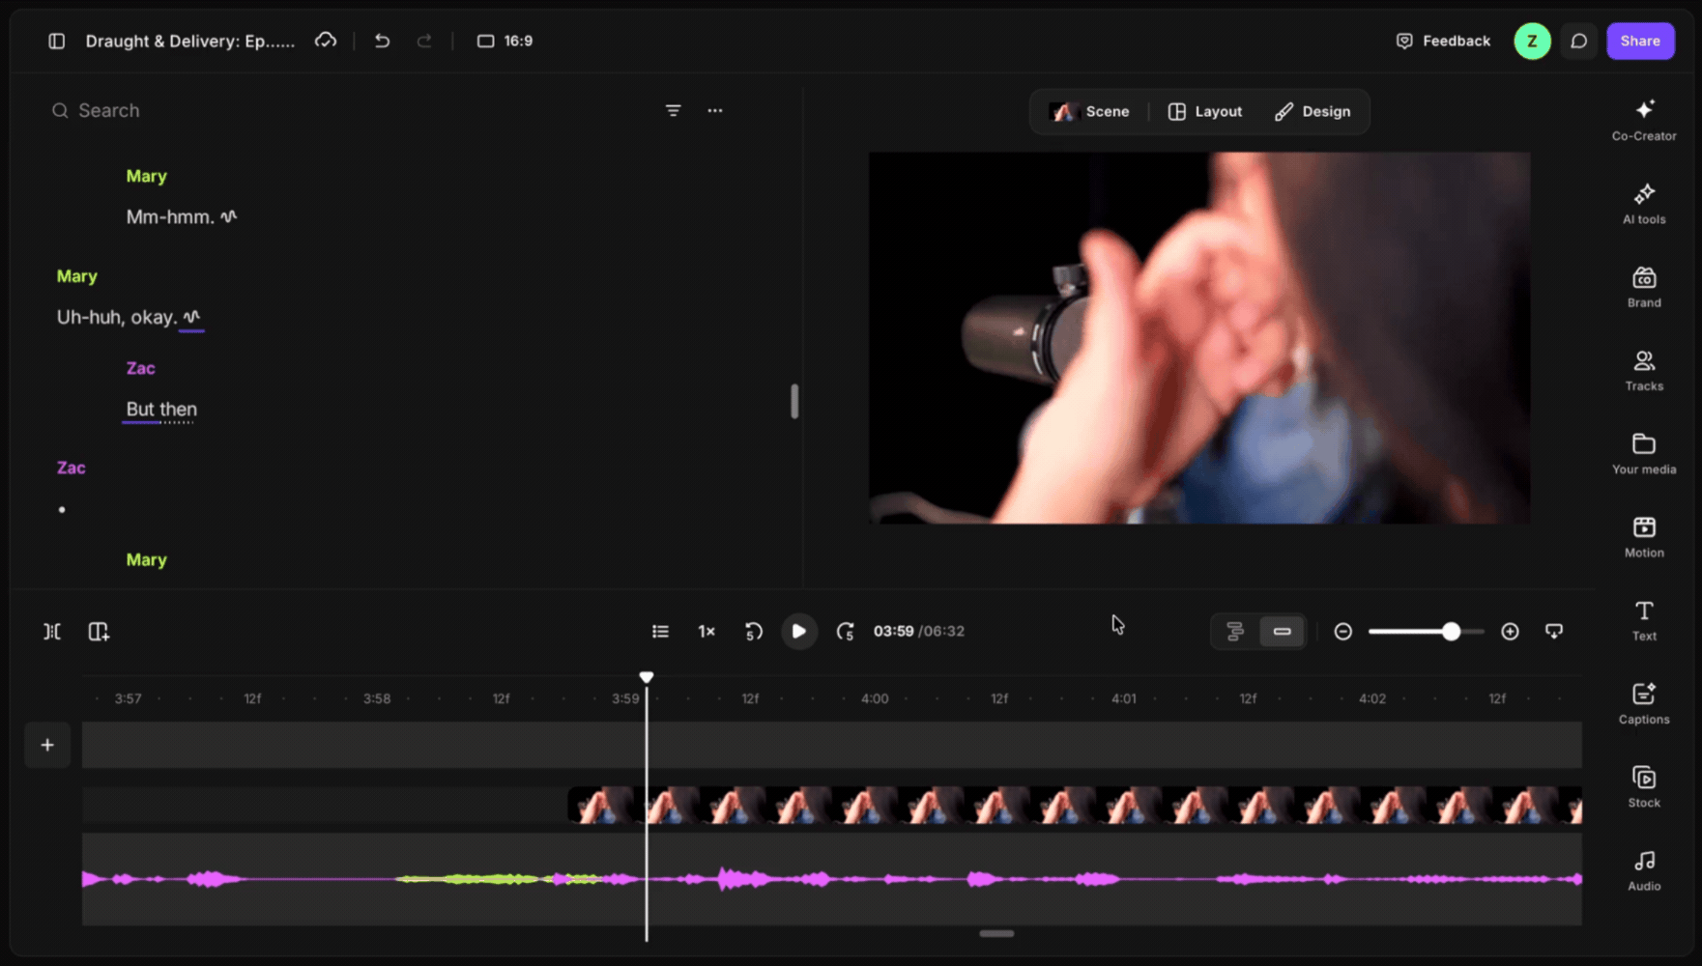Skip forward 5 seconds
The image size is (1702, 966).
[x=845, y=631]
